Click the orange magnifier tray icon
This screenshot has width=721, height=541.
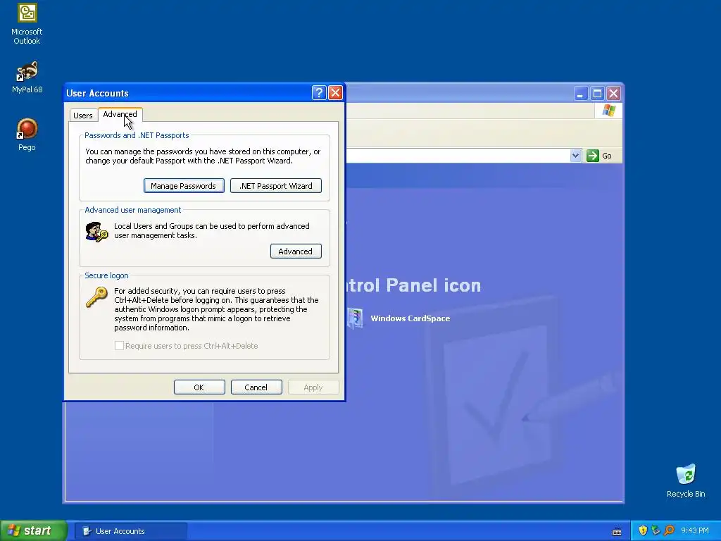click(669, 530)
